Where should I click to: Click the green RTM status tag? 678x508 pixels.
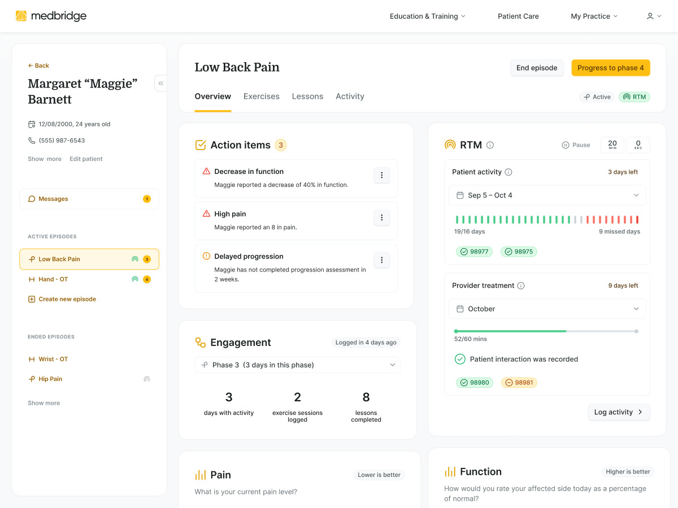(x=634, y=97)
